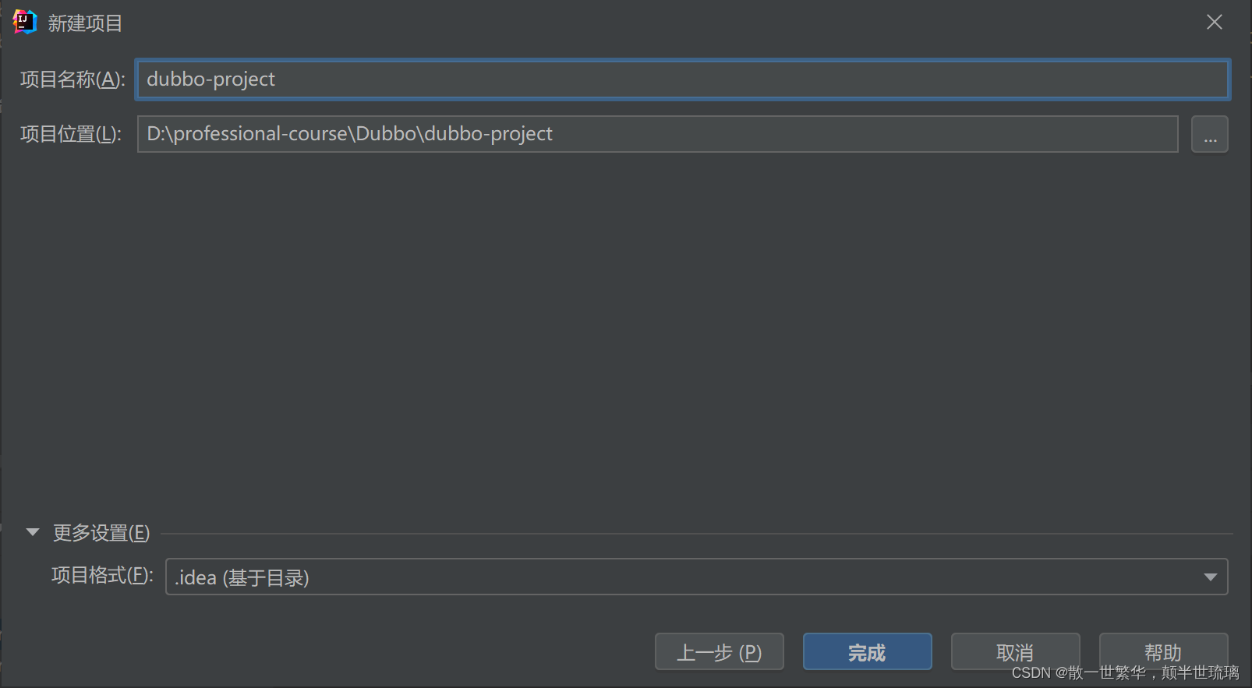The image size is (1252, 688).
Task: Collapse the 更多设置 section triangle
Action: 33,532
